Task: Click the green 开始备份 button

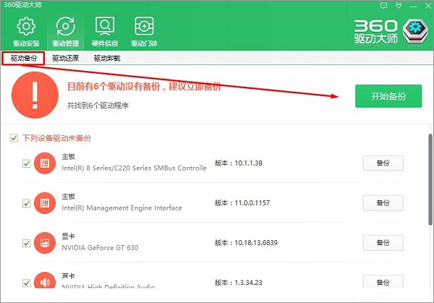Action: coord(388,96)
